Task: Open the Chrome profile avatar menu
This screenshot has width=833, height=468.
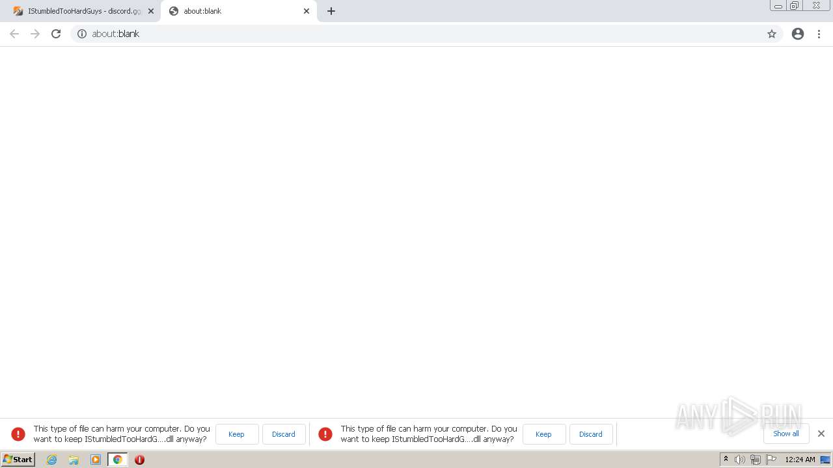Action: 798,34
